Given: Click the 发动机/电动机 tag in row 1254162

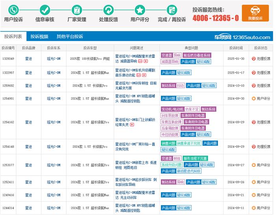Looking at the screenshot, I should coord(173,109).
